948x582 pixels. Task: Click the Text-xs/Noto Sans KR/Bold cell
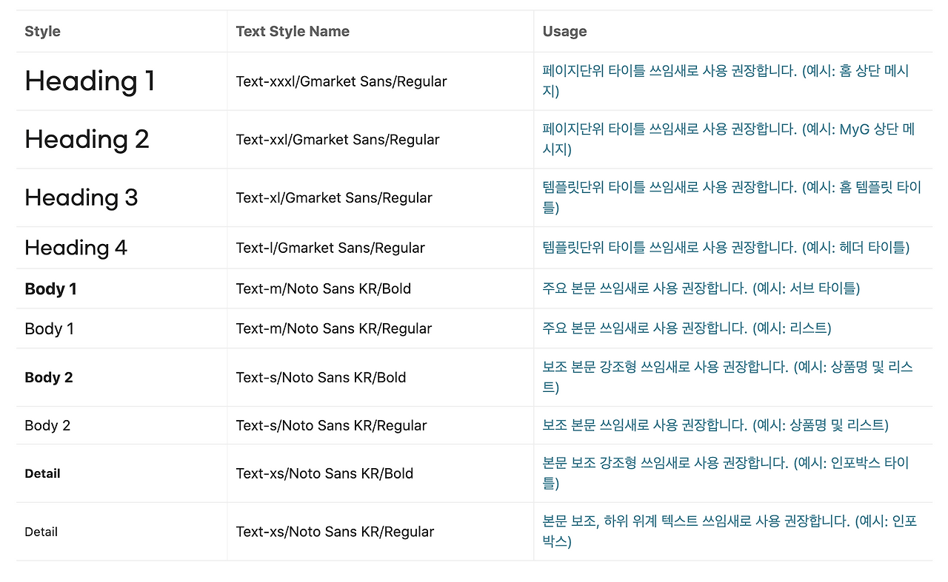324,473
